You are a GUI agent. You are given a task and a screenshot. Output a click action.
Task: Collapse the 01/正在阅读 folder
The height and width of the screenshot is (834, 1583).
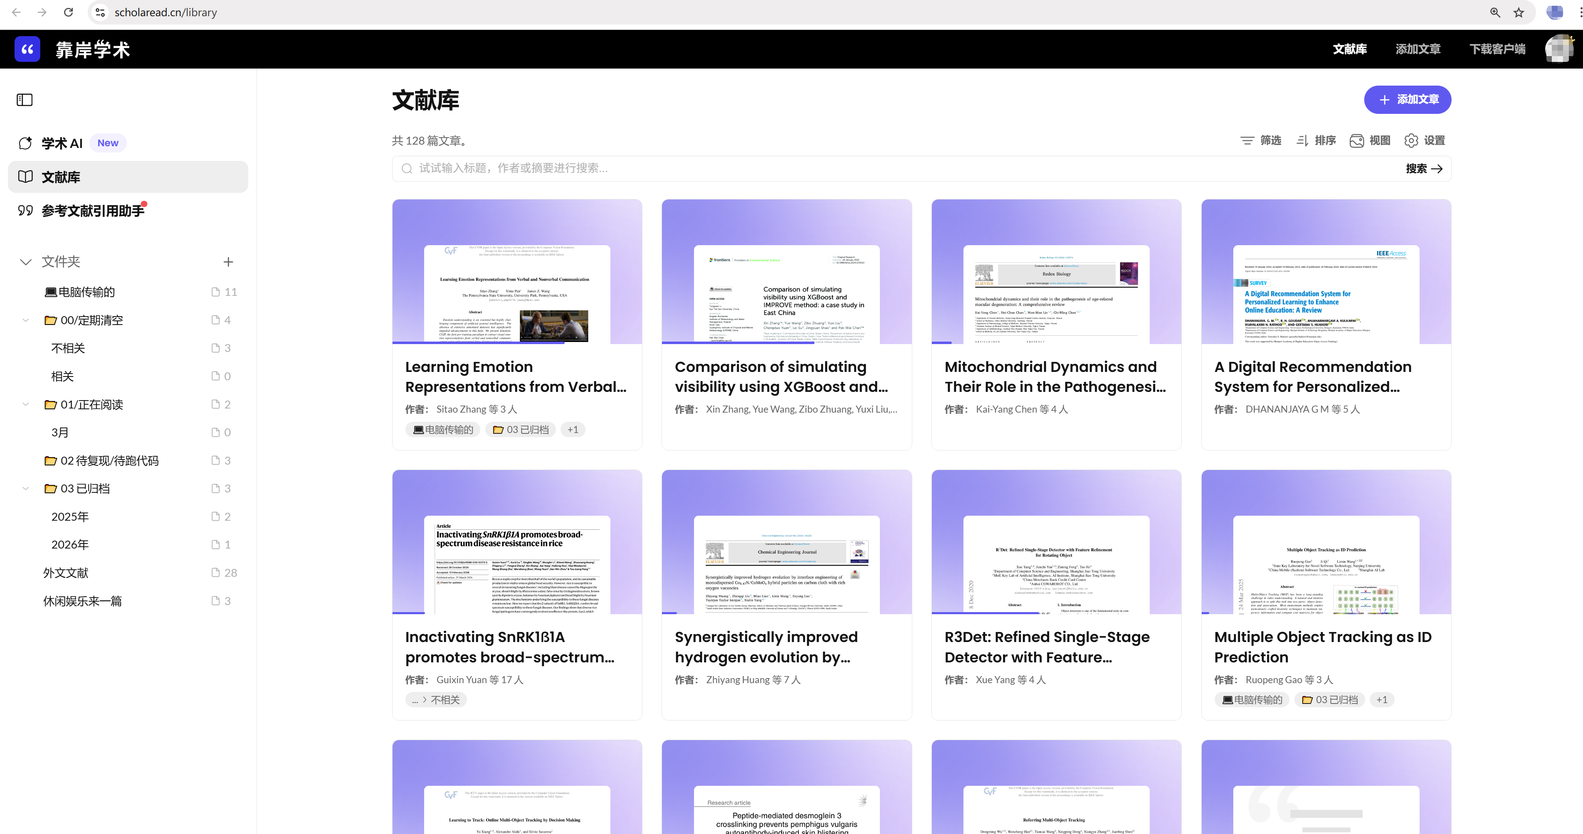(25, 404)
